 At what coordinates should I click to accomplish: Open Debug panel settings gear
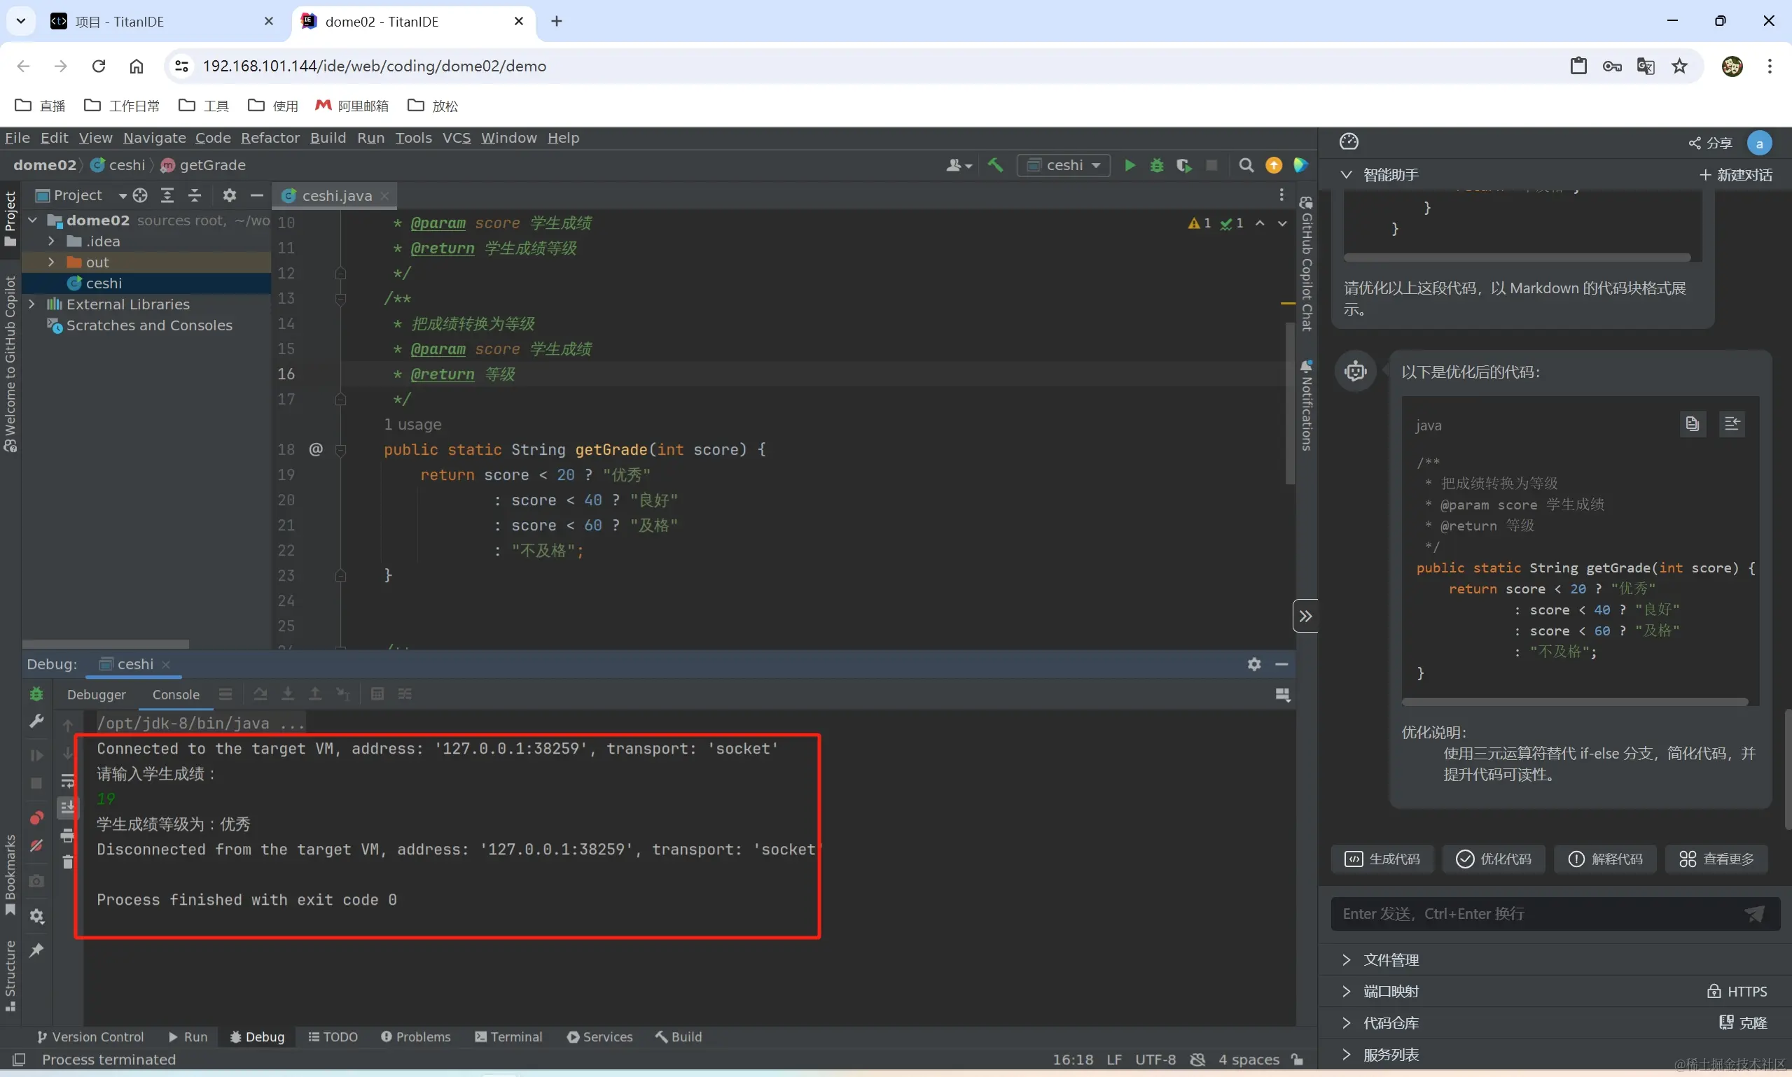point(1254,664)
